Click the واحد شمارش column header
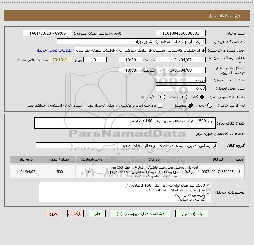Screen dimensions: 254x245 click(x=91, y=159)
